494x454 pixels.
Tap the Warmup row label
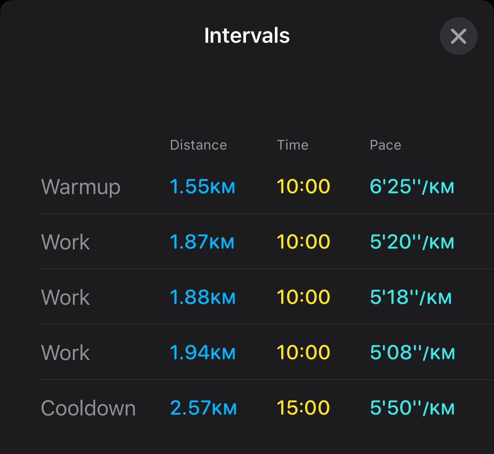pyautogui.click(x=80, y=187)
